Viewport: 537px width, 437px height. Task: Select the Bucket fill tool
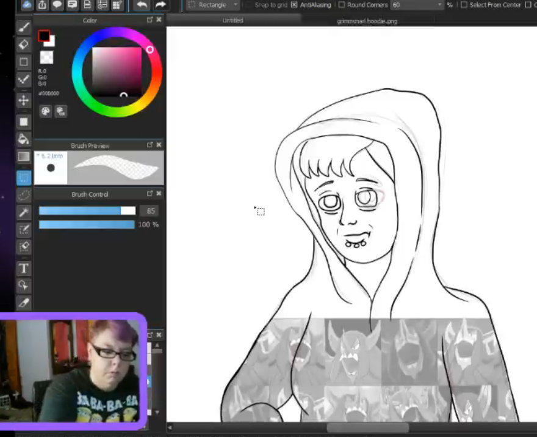24,139
